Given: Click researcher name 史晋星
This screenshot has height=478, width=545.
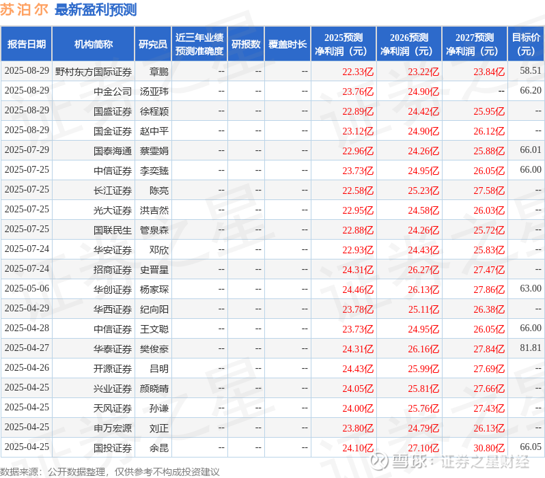Looking at the screenshot, I should (154, 270).
